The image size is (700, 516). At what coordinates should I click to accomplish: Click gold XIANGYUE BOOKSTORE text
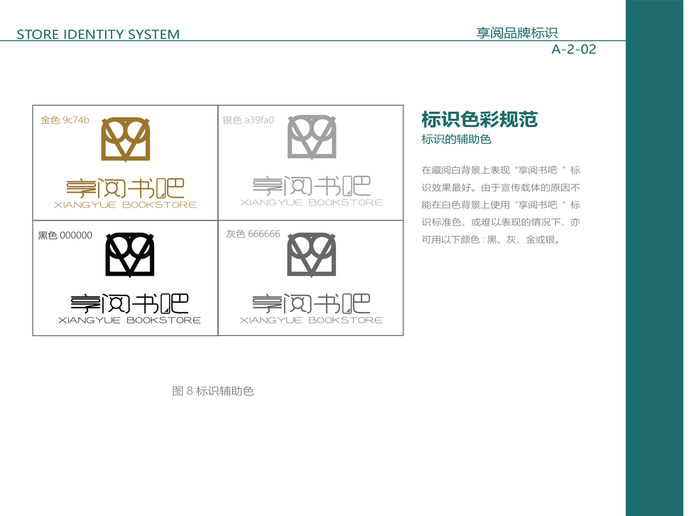tap(126, 205)
